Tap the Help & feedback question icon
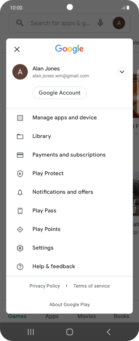 click(20, 267)
